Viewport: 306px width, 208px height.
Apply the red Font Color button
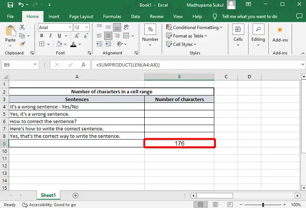coord(73,44)
